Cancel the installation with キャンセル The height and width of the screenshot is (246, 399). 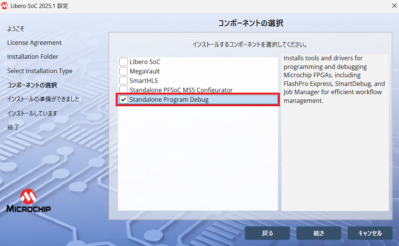coord(370,233)
